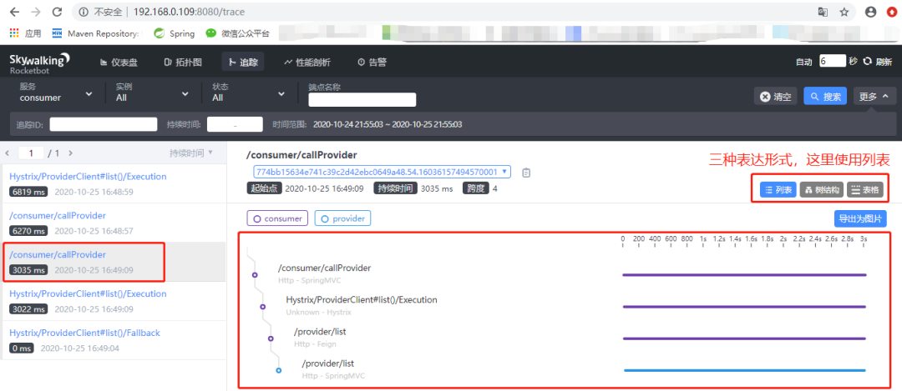Viewport: 902px width, 391px height.
Task: Select the /provider/list Feign span row
Action: (320, 338)
